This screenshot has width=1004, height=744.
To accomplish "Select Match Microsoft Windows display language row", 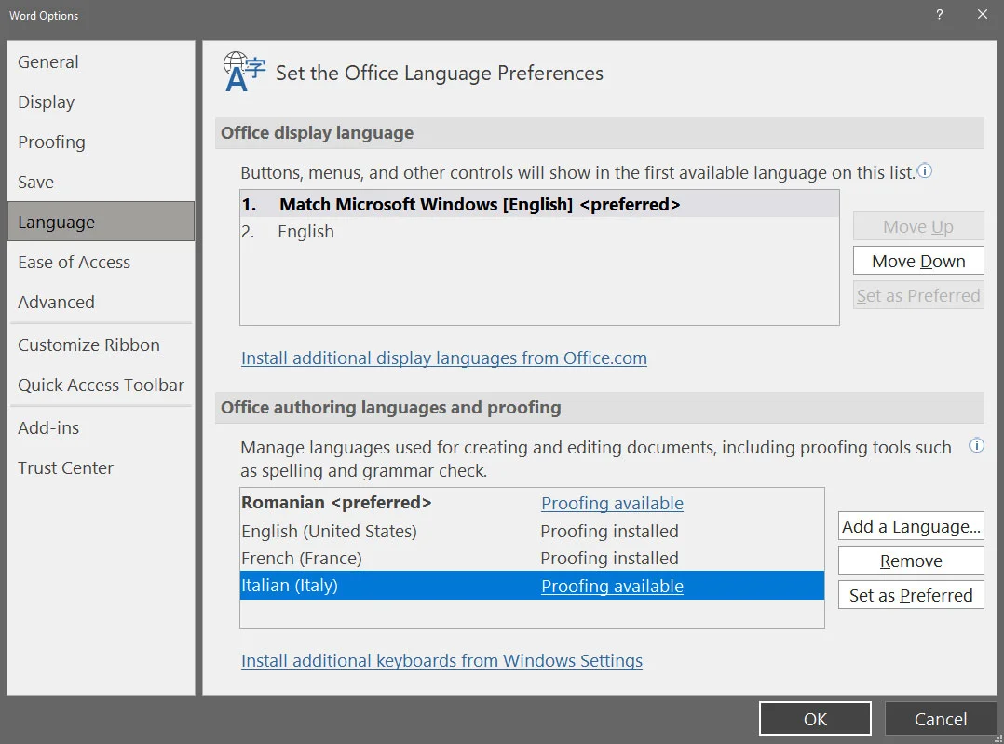I will (539, 204).
